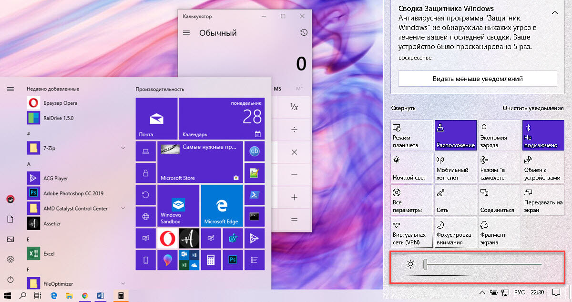Open the Microsoft Store tile

(x=200, y=162)
